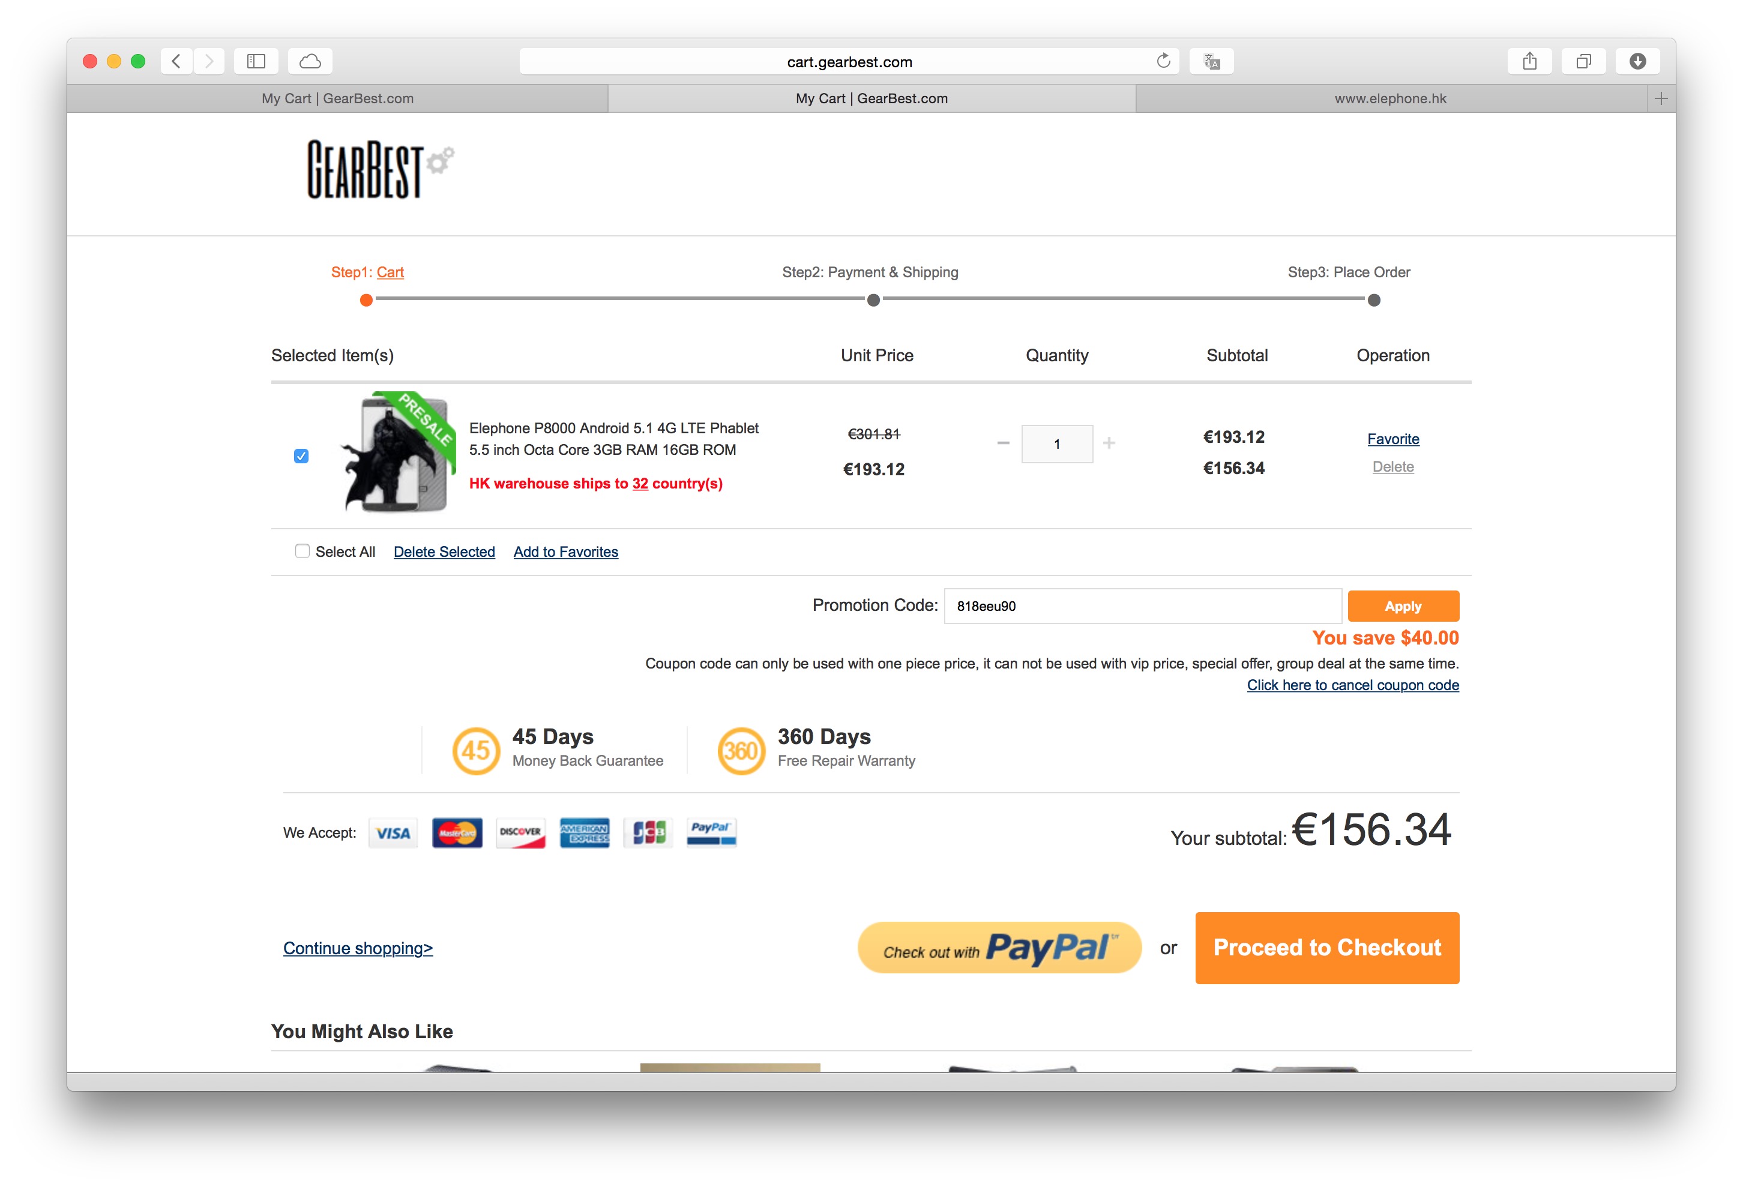1743x1187 pixels.
Task: Click the orange Apply coupon button
Action: click(x=1403, y=606)
